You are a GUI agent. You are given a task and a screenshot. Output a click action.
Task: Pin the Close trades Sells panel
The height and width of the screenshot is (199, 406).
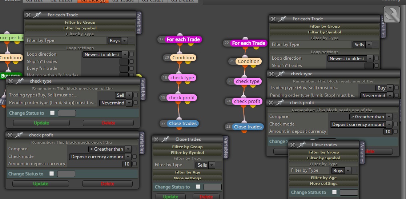tap(165, 139)
